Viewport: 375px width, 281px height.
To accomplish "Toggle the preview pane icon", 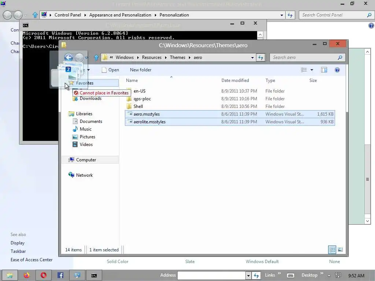I will (324, 70).
